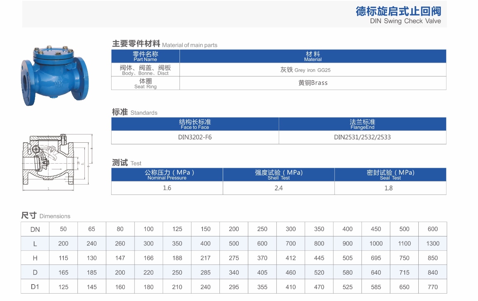Click the length value 1300 for DN600

click(432, 243)
